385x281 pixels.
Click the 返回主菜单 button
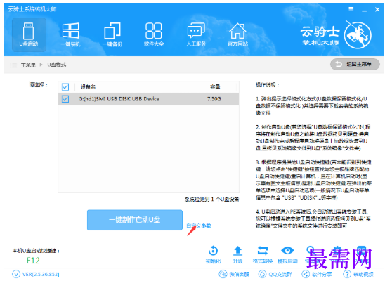coord(355,65)
